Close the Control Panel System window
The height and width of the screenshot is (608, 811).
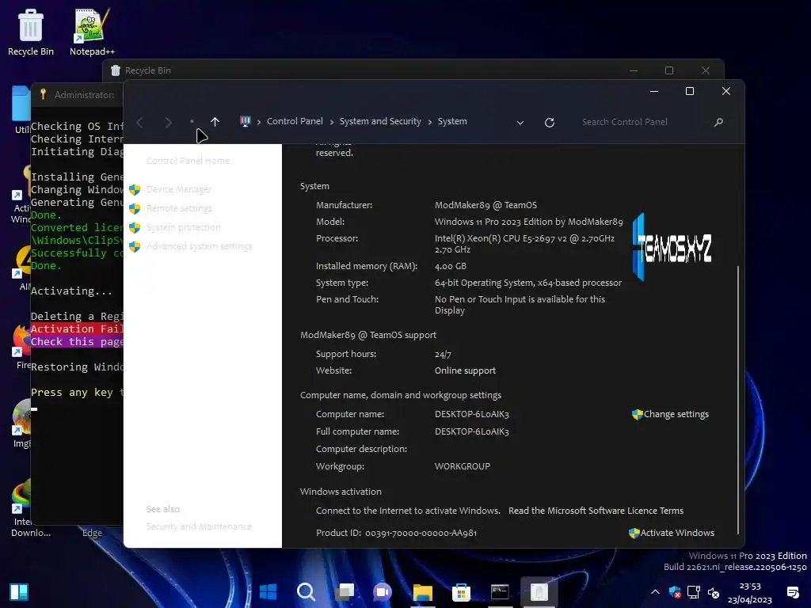pos(725,91)
